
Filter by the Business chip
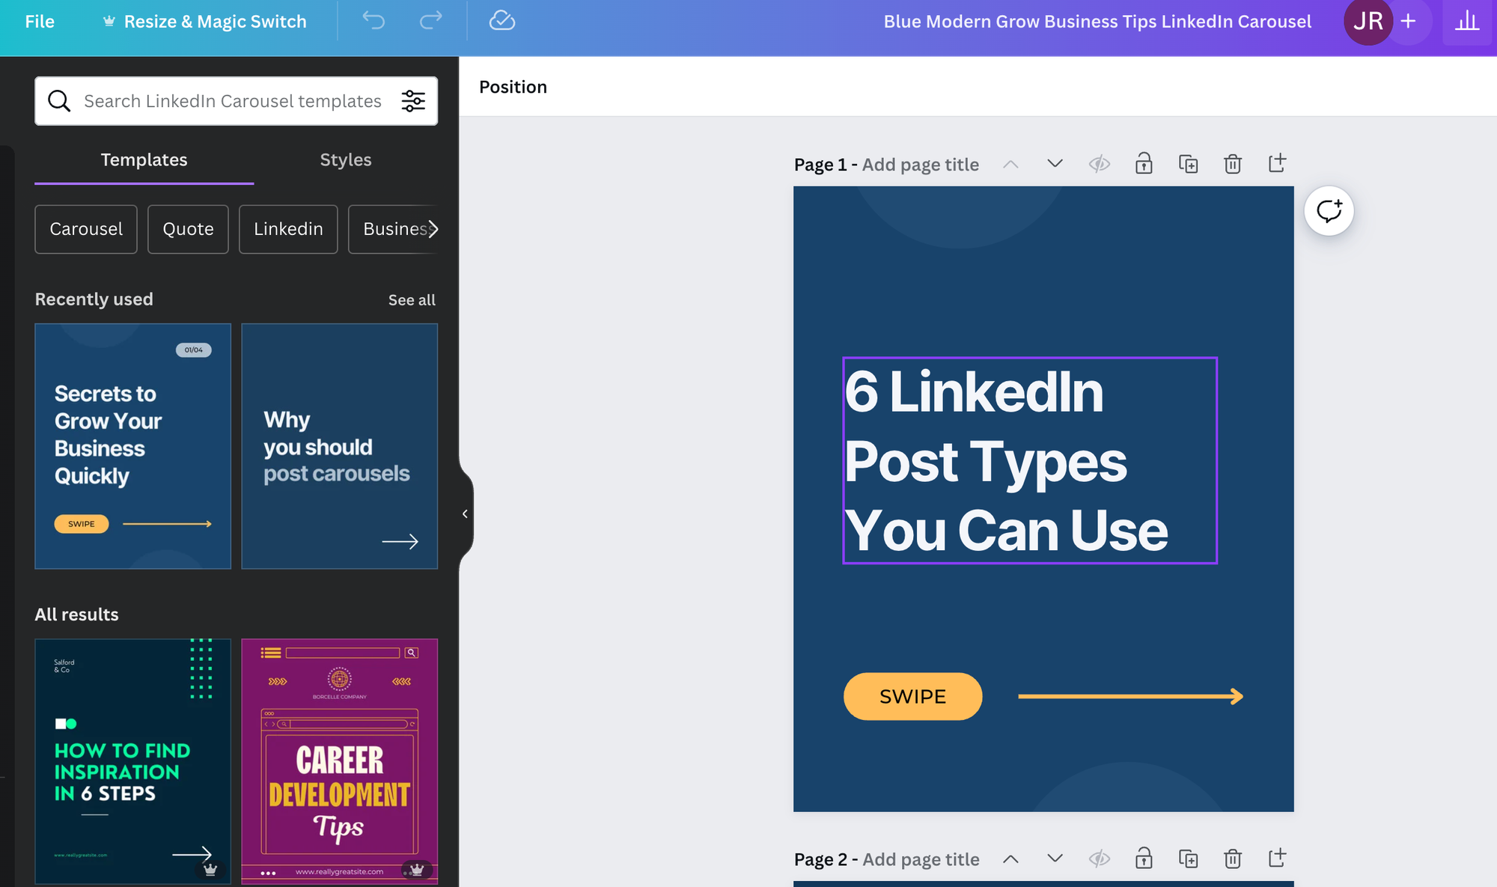click(x=393, y=229)
